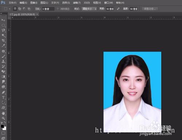Select the Sponge tool

[x=3, y=87]
